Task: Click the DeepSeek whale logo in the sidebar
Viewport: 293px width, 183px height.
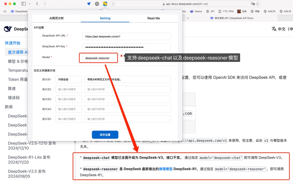Action: coord(8,29)
